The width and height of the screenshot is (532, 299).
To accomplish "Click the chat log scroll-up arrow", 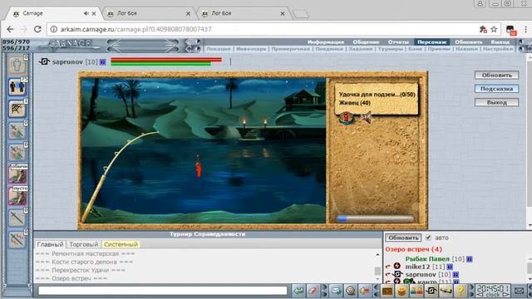I will point(377,255).
